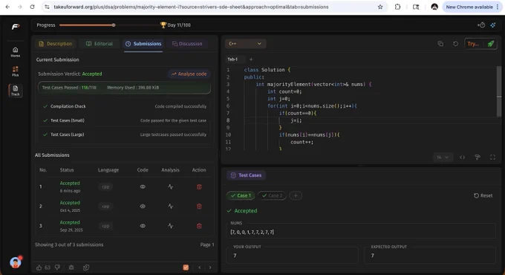Enter fullscreen editor mode
The height and width of the screenshot is (275, 505).
tap(492, 157)
